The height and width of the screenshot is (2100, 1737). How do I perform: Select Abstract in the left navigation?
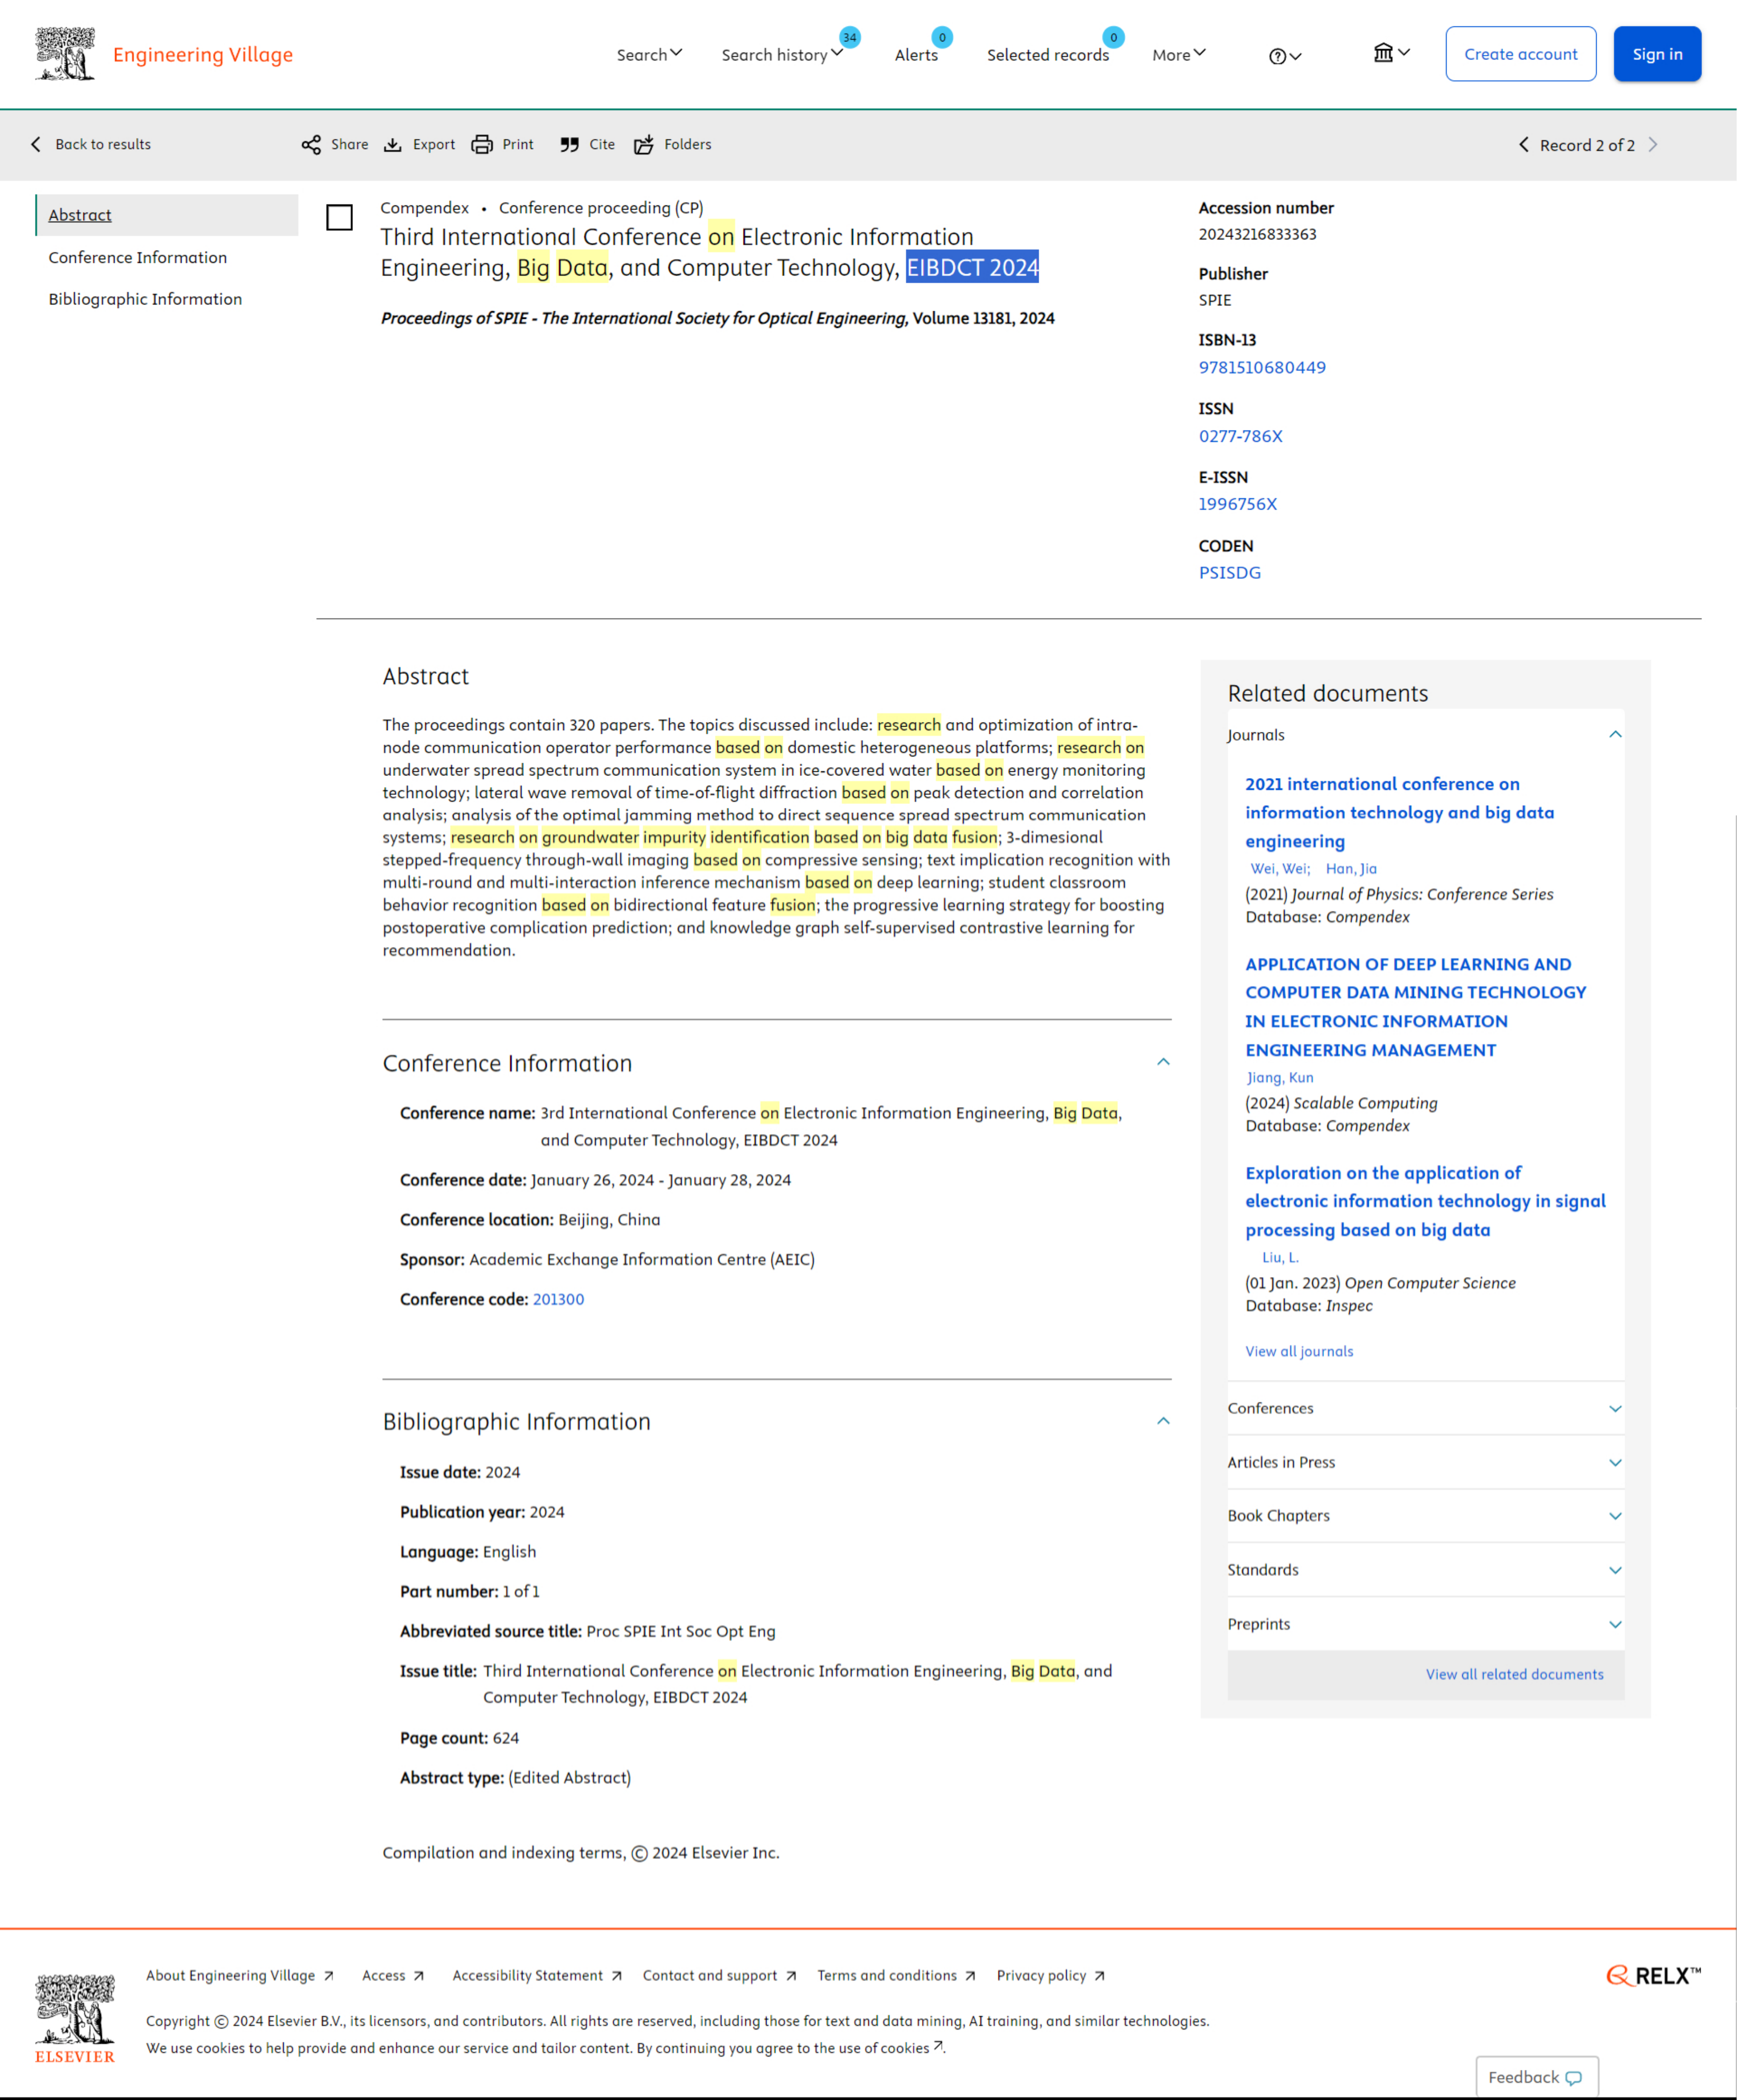click(167, 215)
